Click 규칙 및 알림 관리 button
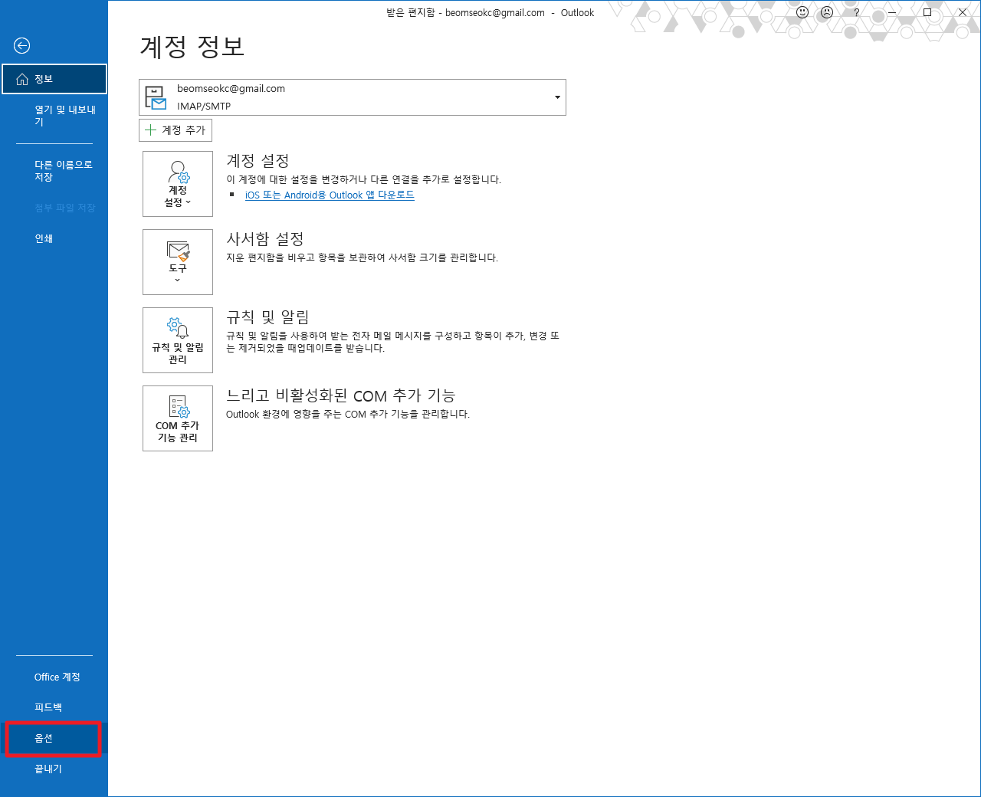The width and height of the screenshot is (981, 797). [x=178, y=340]
